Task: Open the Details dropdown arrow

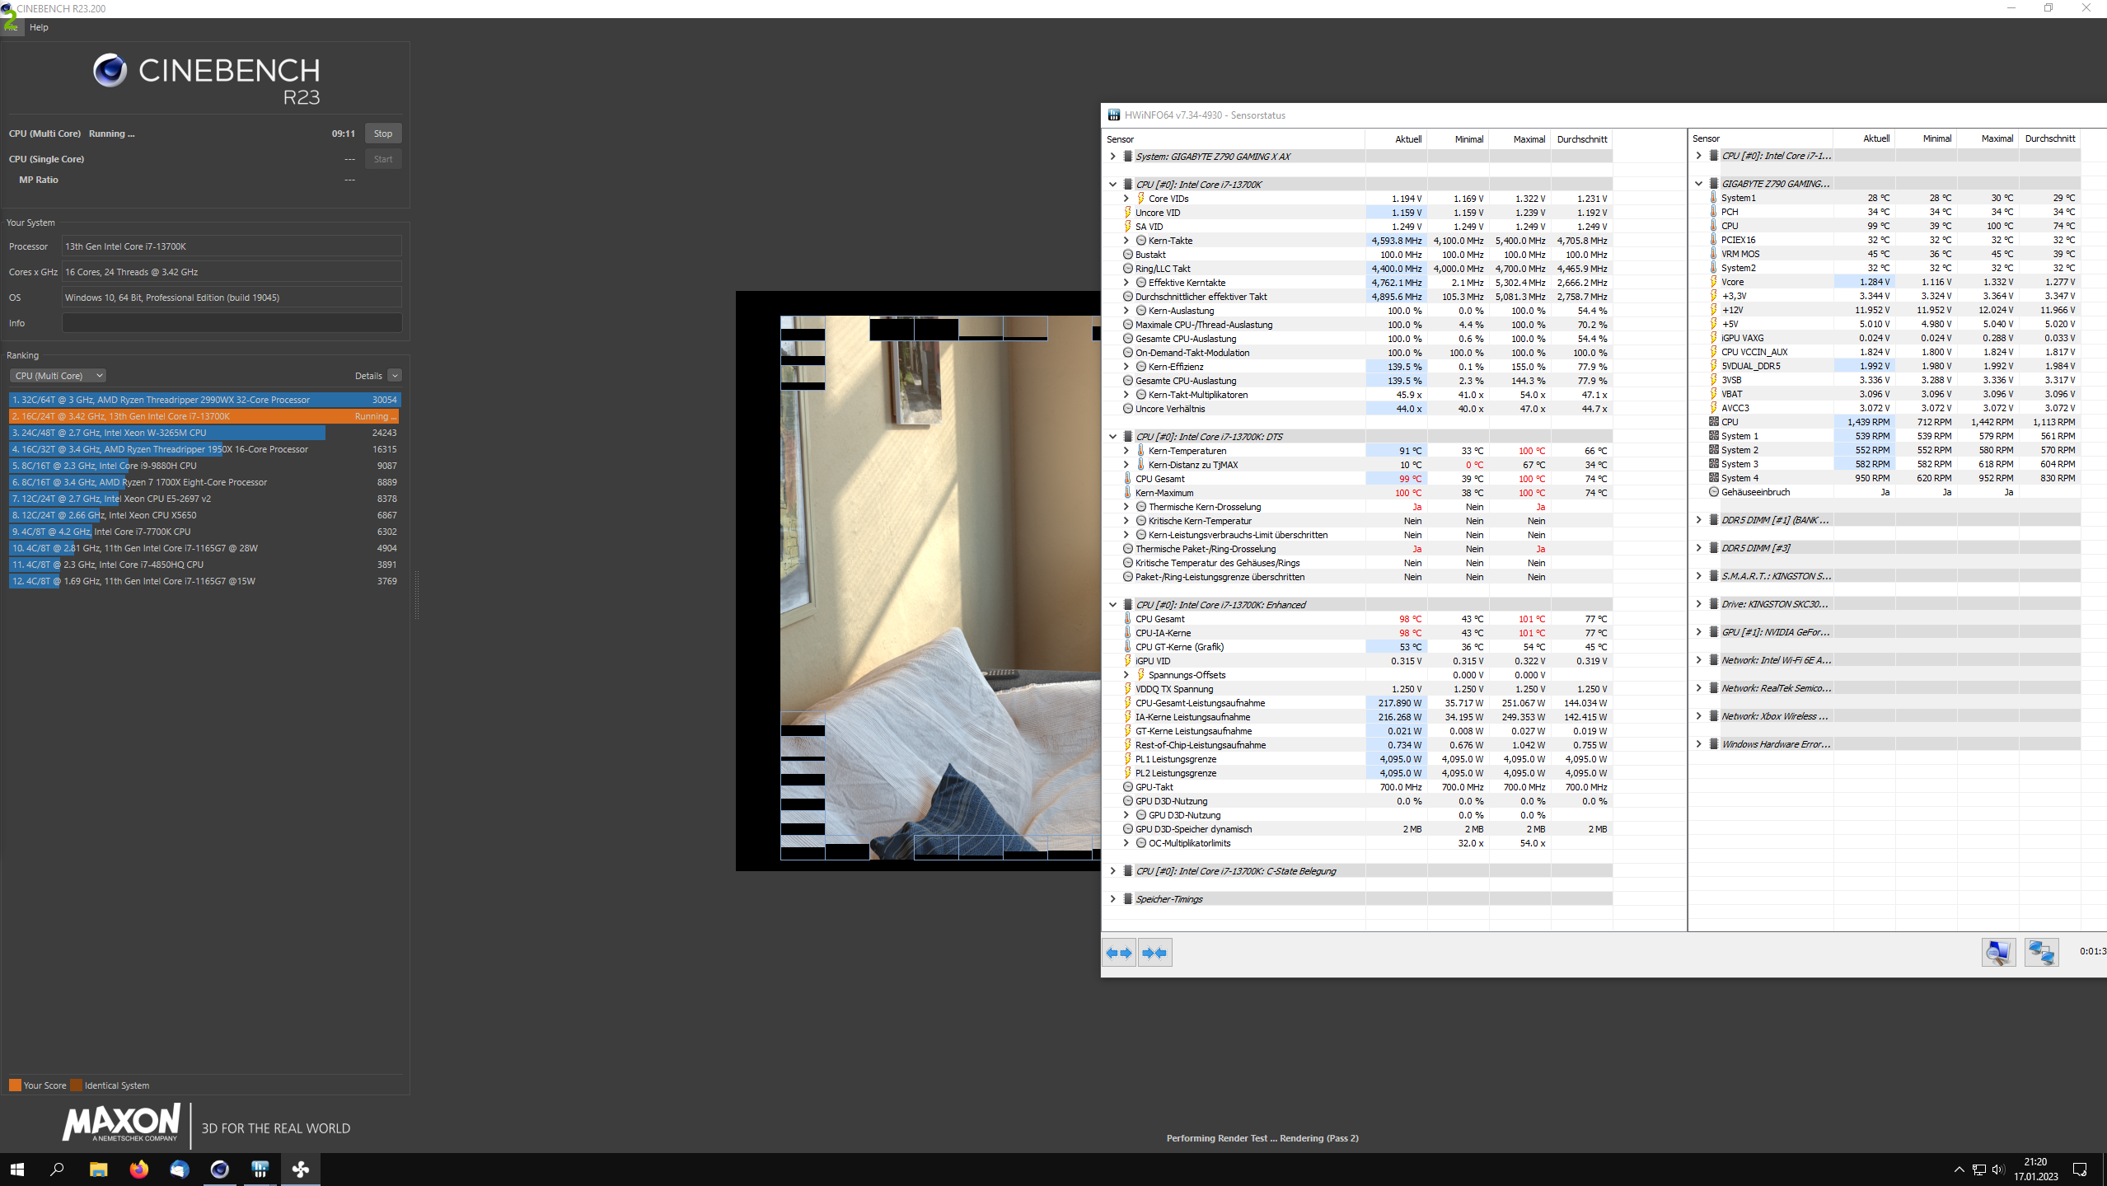Action: 395,376
